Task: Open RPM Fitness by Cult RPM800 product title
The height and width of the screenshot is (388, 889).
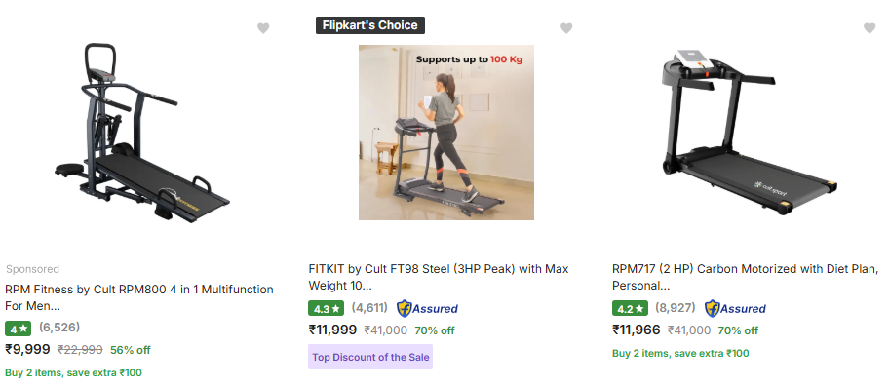Action: [x=138, y=297]
